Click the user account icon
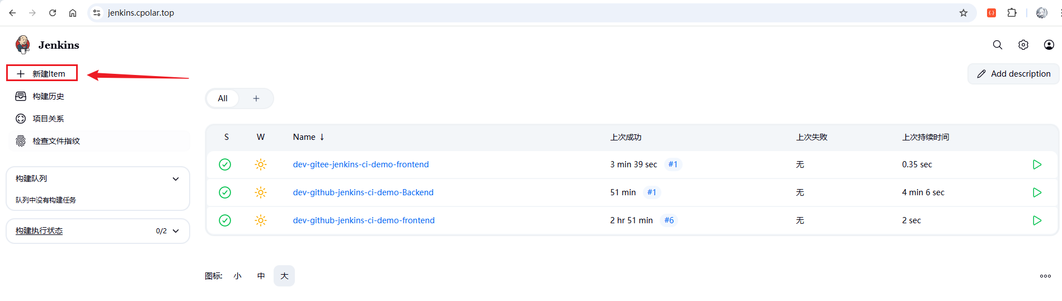Screen dimensions: 1062x301 point(1049,45)
